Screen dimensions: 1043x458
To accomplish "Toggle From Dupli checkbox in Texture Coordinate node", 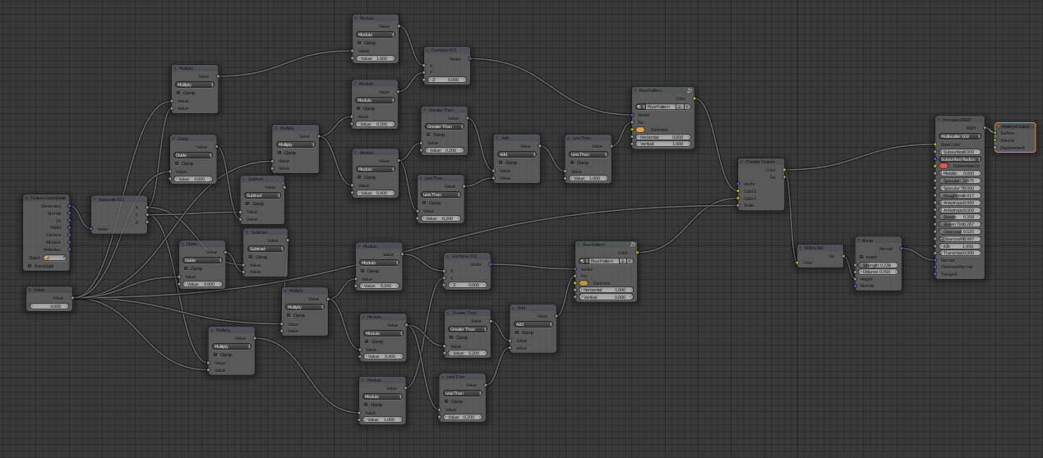I will point(30,266).
